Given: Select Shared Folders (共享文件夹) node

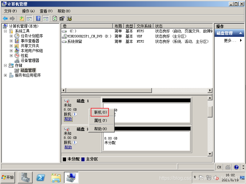Looking at the screenshot, I should [30, 46].
